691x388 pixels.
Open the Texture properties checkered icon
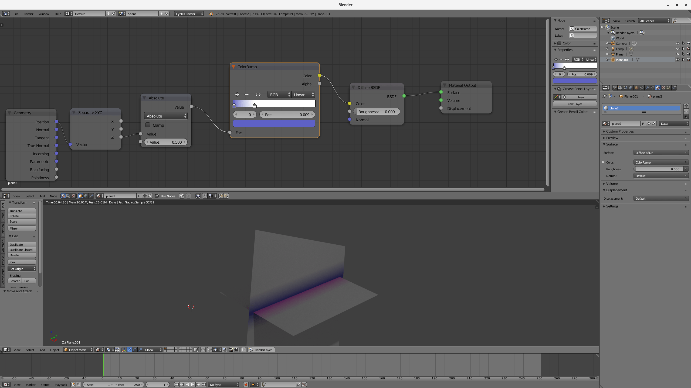[663, 88]
